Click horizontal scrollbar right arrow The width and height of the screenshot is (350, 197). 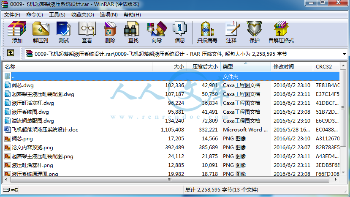pyautogui.click(x=336, y=179)
